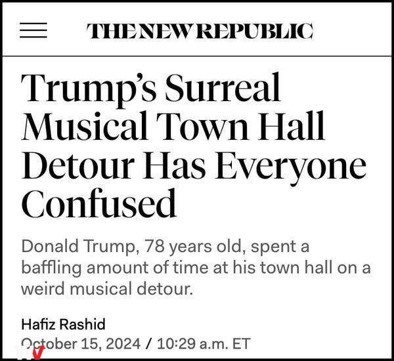Open author Hafiz Rashid's profile link

point(63,324)
